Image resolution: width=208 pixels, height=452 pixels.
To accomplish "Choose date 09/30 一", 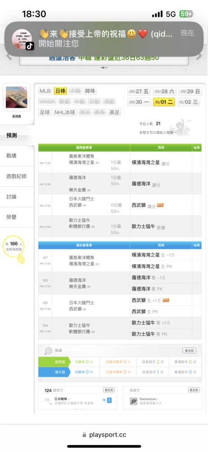I will pyautogui.click(x=139, y=102).
